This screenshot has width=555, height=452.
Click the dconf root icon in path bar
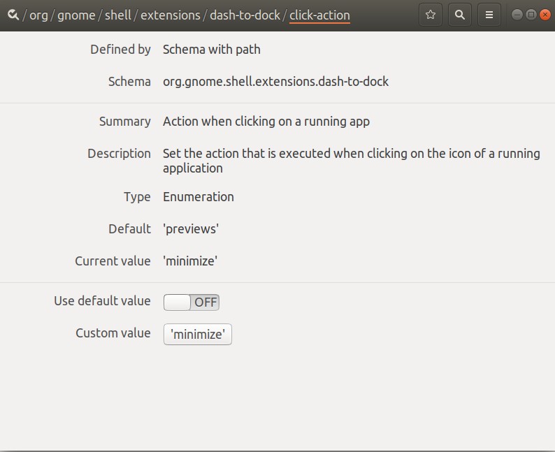click(x=13, y=15)
